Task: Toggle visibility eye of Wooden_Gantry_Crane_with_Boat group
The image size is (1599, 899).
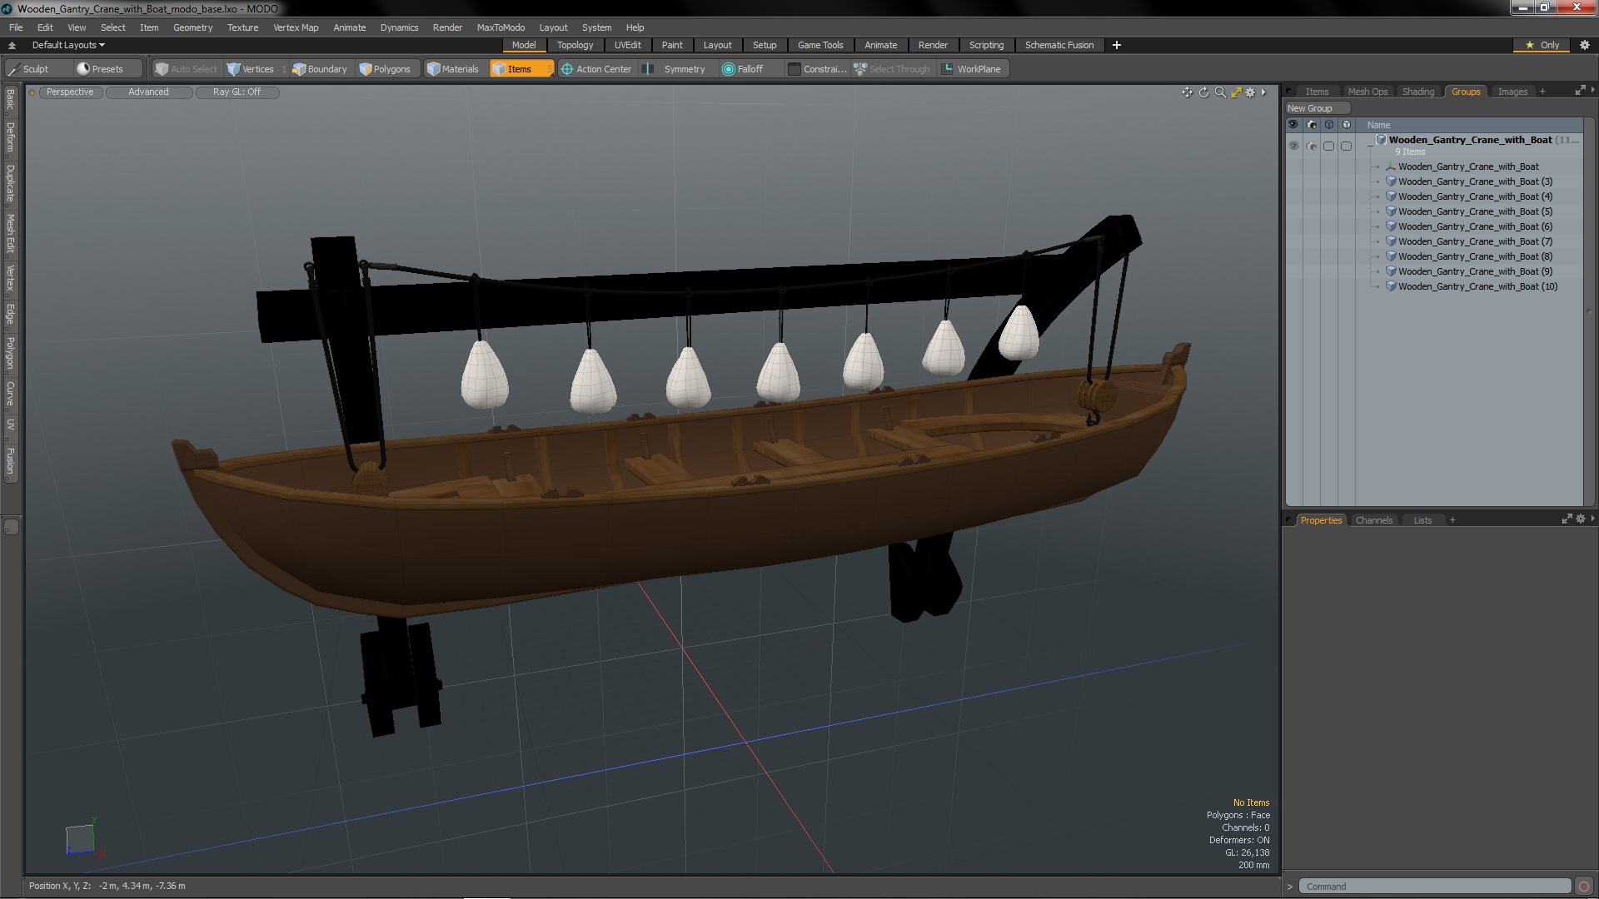Action: tap(1293, 146)
